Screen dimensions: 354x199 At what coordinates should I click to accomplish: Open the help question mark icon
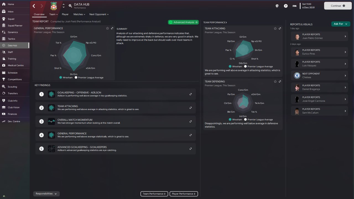click(286, 6)
